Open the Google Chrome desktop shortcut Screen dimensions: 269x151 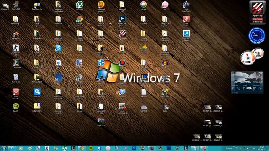point(80,21)
